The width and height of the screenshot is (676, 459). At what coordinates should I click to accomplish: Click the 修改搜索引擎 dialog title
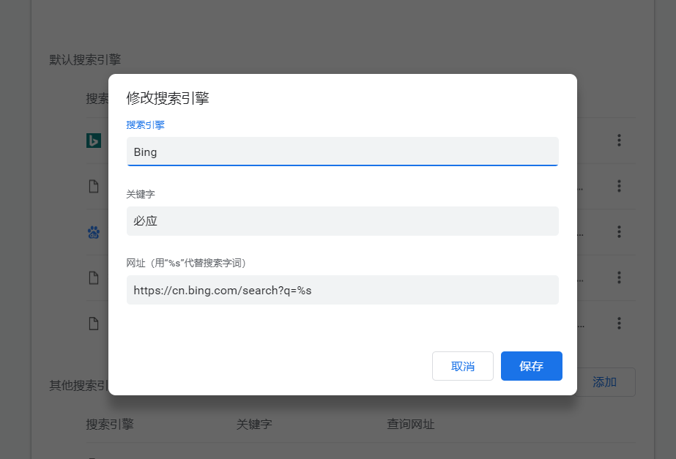[x=168, y=98]
